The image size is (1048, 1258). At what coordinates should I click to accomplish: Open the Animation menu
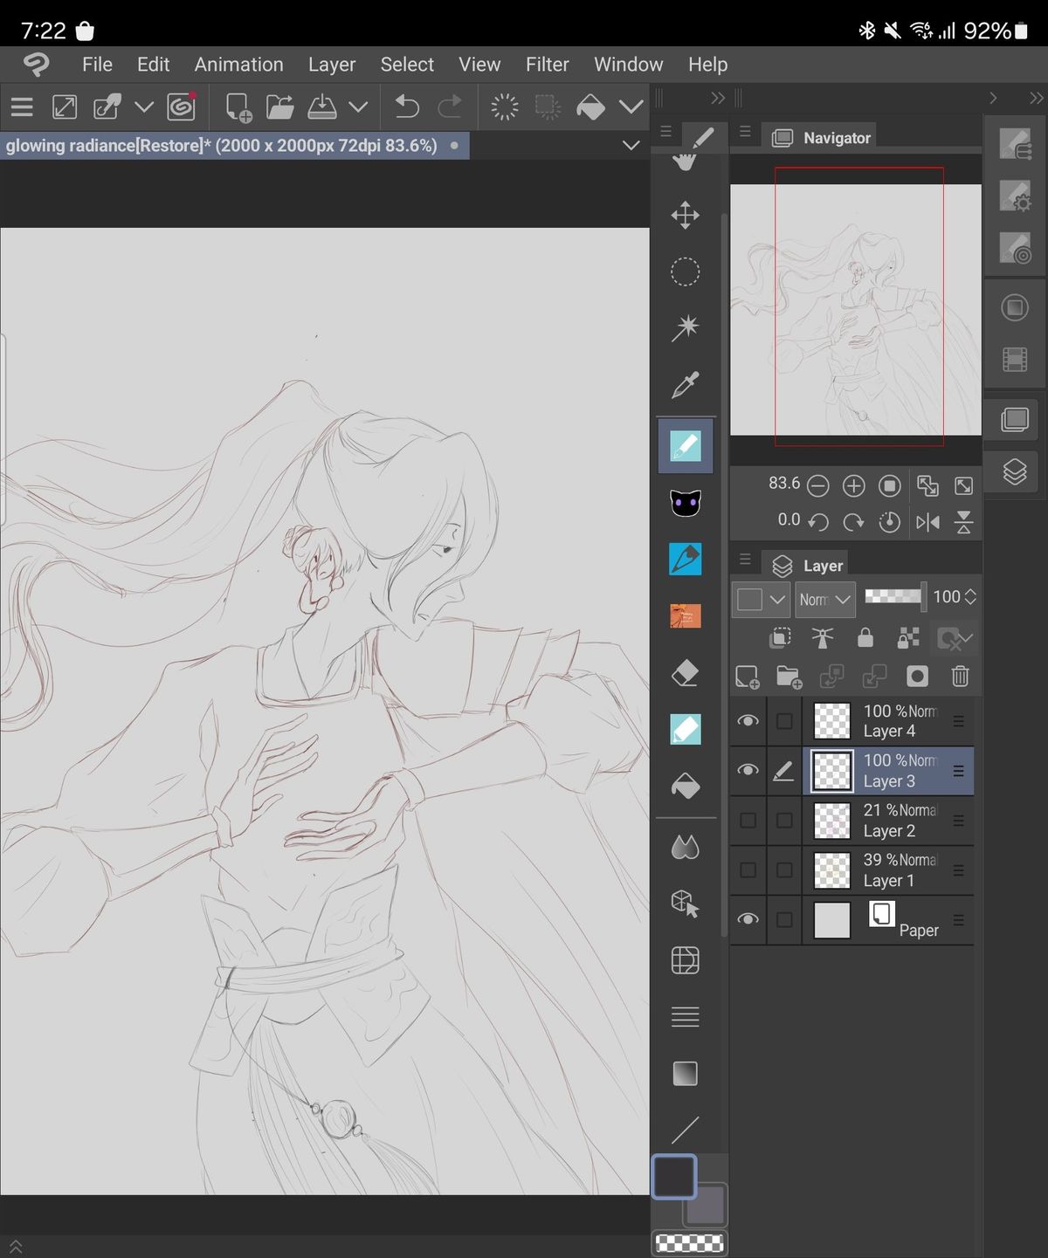tap(238, 65)
